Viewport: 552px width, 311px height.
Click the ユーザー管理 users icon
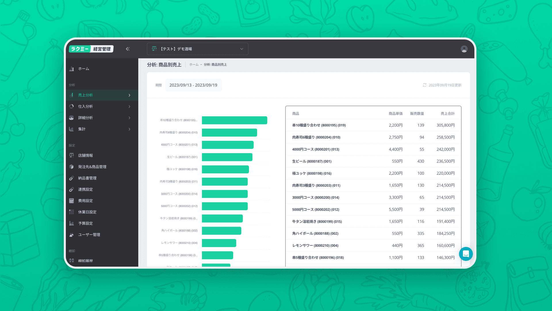[x=72, y=235]
